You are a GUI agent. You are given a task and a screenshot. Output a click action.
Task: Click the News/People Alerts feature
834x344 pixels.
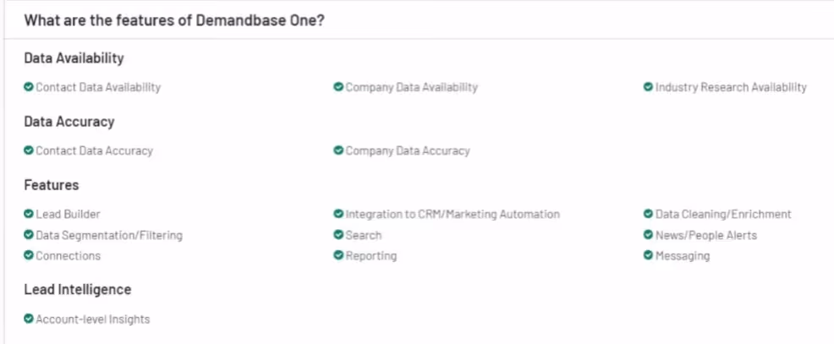(x=705, y=235)
